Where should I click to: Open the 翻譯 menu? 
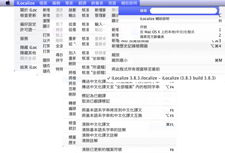82,3
